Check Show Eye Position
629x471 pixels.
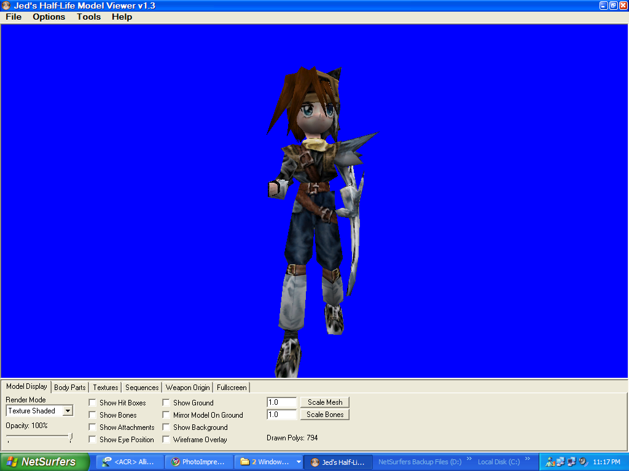point(92,439)
